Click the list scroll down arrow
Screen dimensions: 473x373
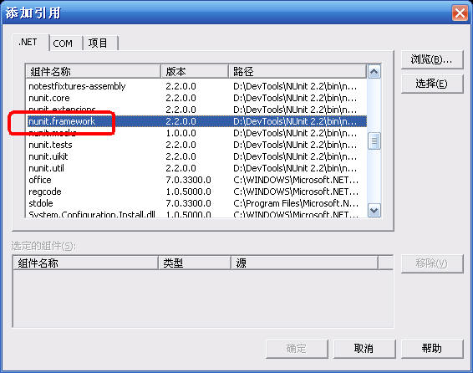pyautogui.click(x=374, y=211)
